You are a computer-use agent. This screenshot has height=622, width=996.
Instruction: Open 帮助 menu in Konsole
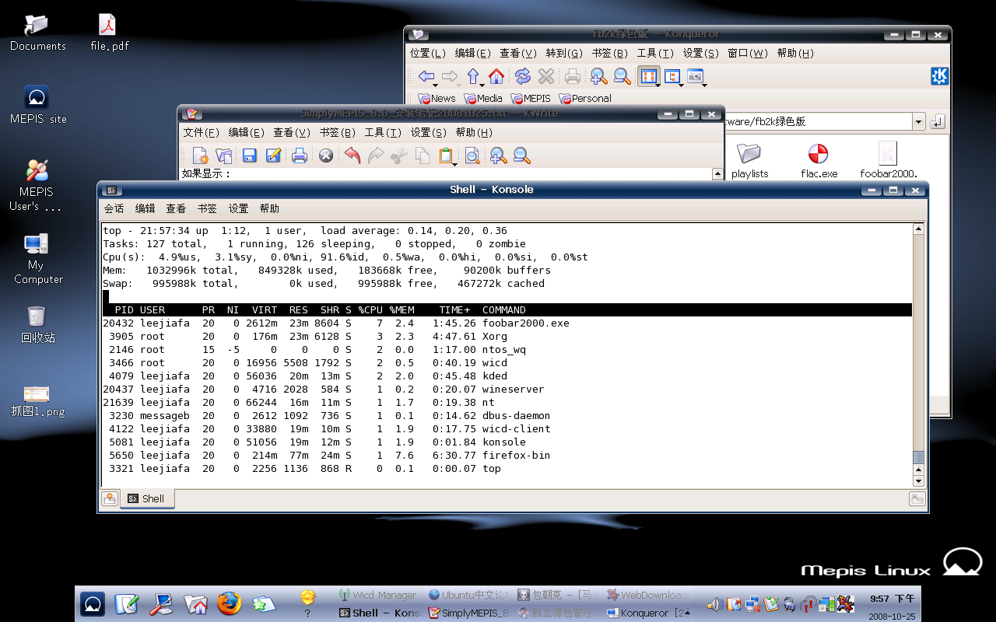point(269,208)
